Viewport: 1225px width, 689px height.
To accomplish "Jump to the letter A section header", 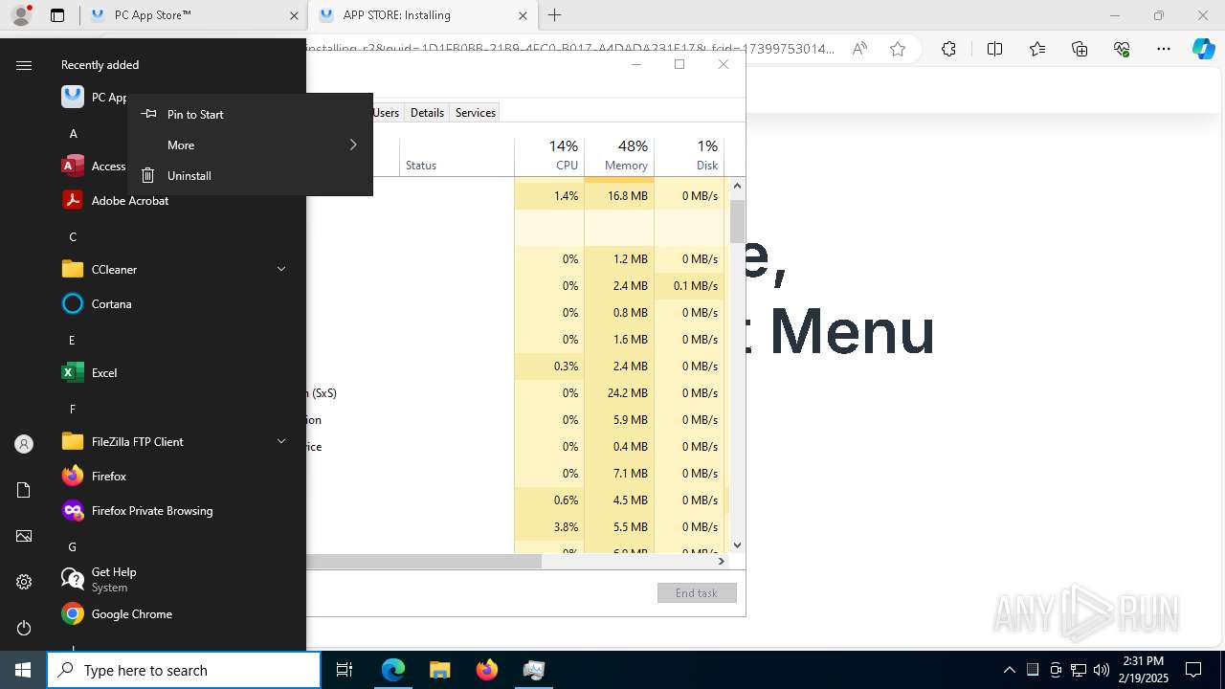I will point(73,133).
